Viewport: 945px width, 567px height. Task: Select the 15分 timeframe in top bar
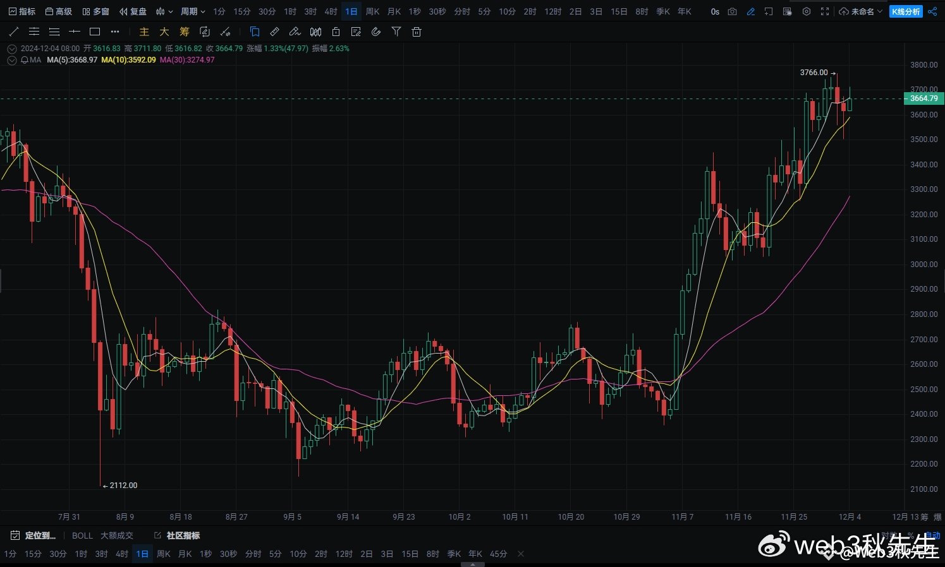click(x=241, y=11)
